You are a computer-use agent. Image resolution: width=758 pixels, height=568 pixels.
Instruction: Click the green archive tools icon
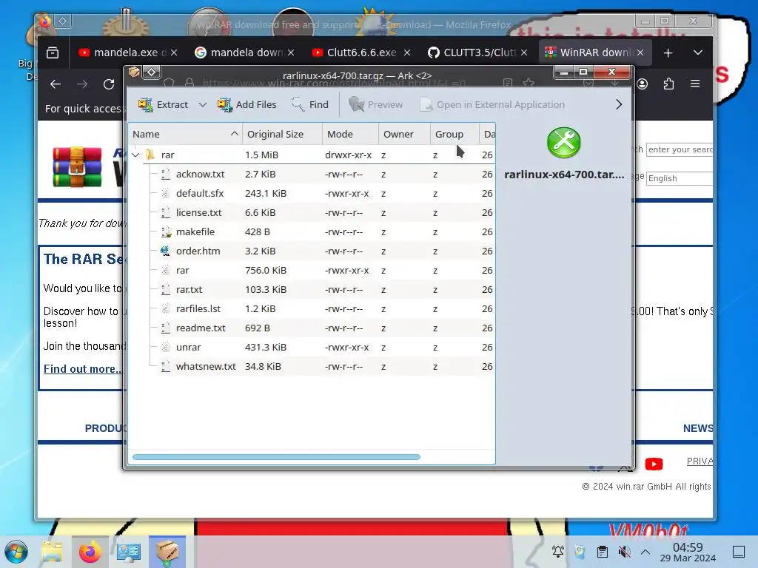tap(563, 143)
